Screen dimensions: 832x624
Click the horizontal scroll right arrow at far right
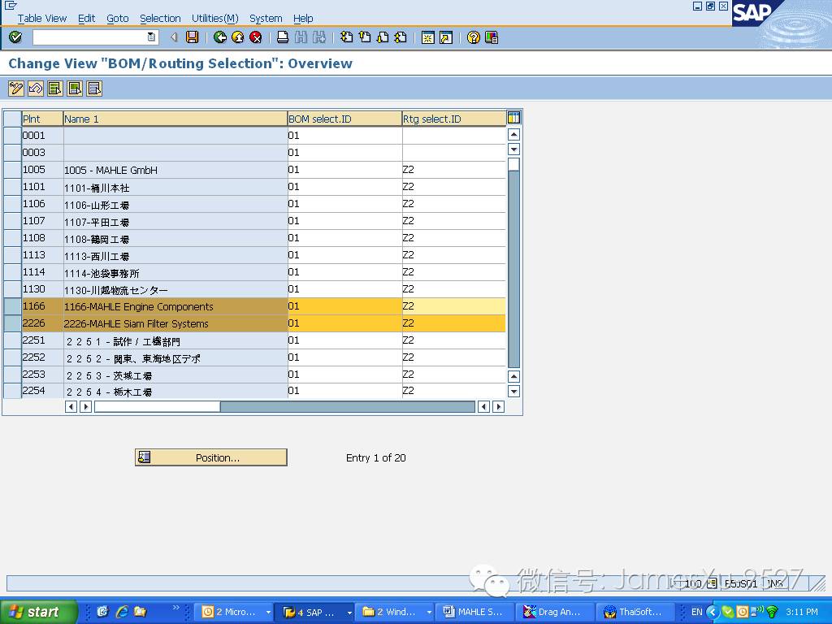pos(498,406)
